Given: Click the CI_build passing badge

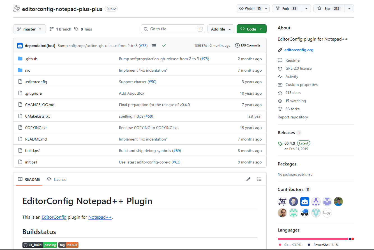Looking at the screenshot, I should [40, 245].
